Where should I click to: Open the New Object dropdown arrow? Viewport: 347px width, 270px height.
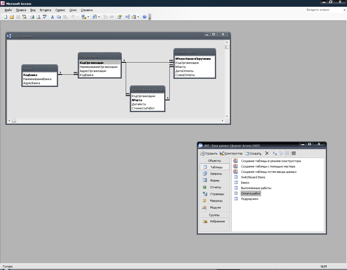click(138, 17)
